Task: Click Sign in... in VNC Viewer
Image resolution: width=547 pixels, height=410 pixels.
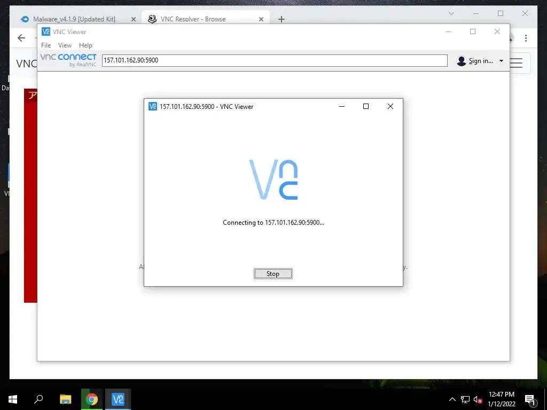Action: (480, 61)
